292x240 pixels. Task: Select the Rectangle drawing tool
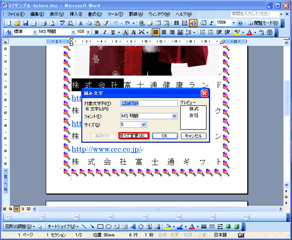[x=100, y=226]
